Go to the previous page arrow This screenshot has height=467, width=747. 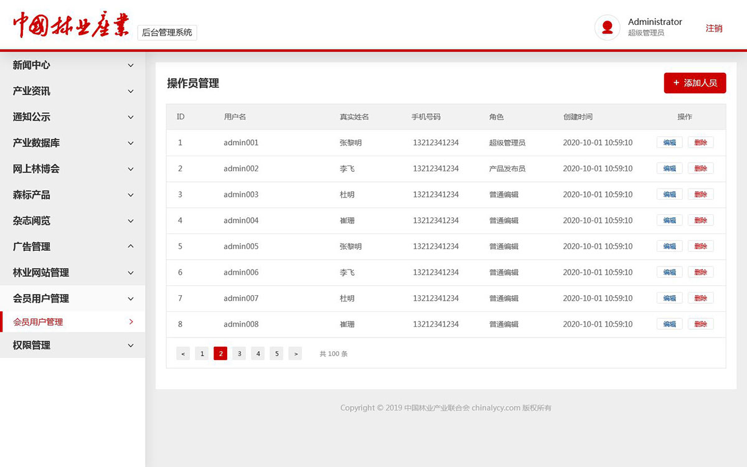click(183, 354)
